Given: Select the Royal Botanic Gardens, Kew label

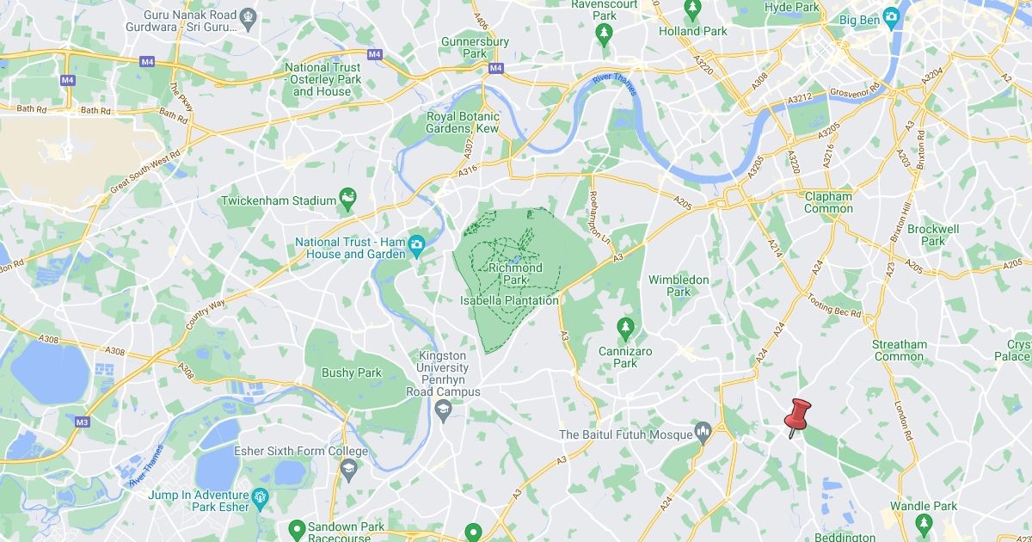Looking at the screenshot, I should [x=463, y=122].
